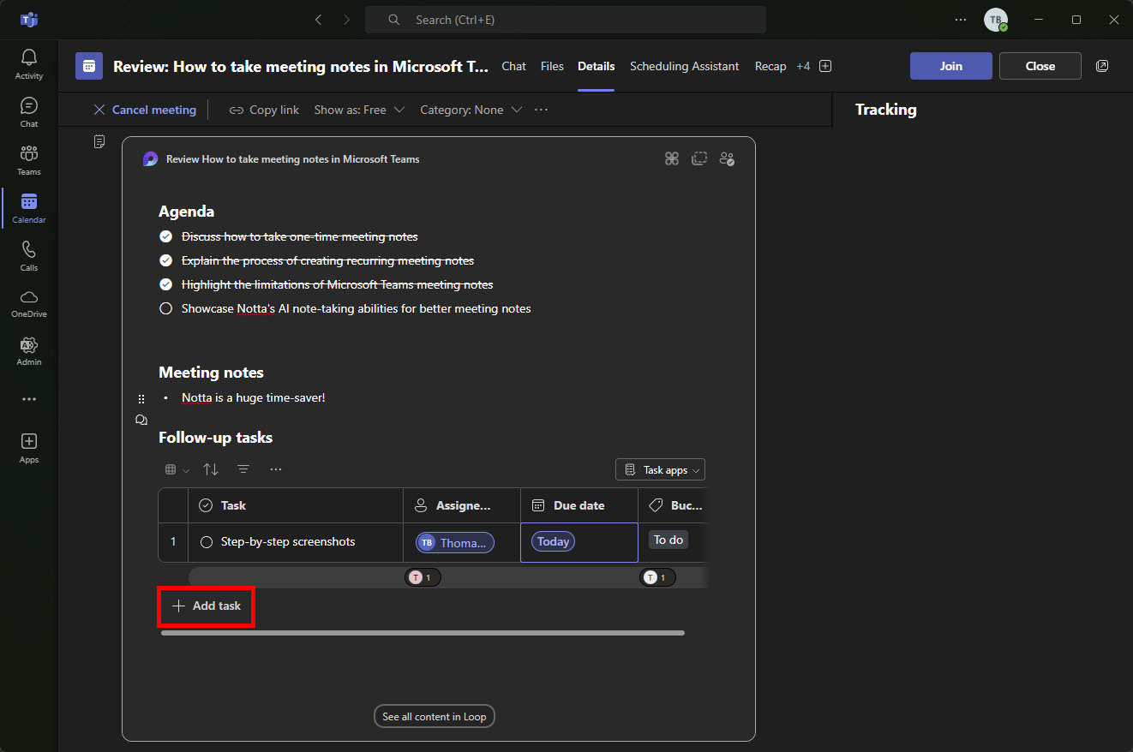The image size is (1133, 752).
Task: Open the Activity feed in sidebar
Action: pos(29,64)
